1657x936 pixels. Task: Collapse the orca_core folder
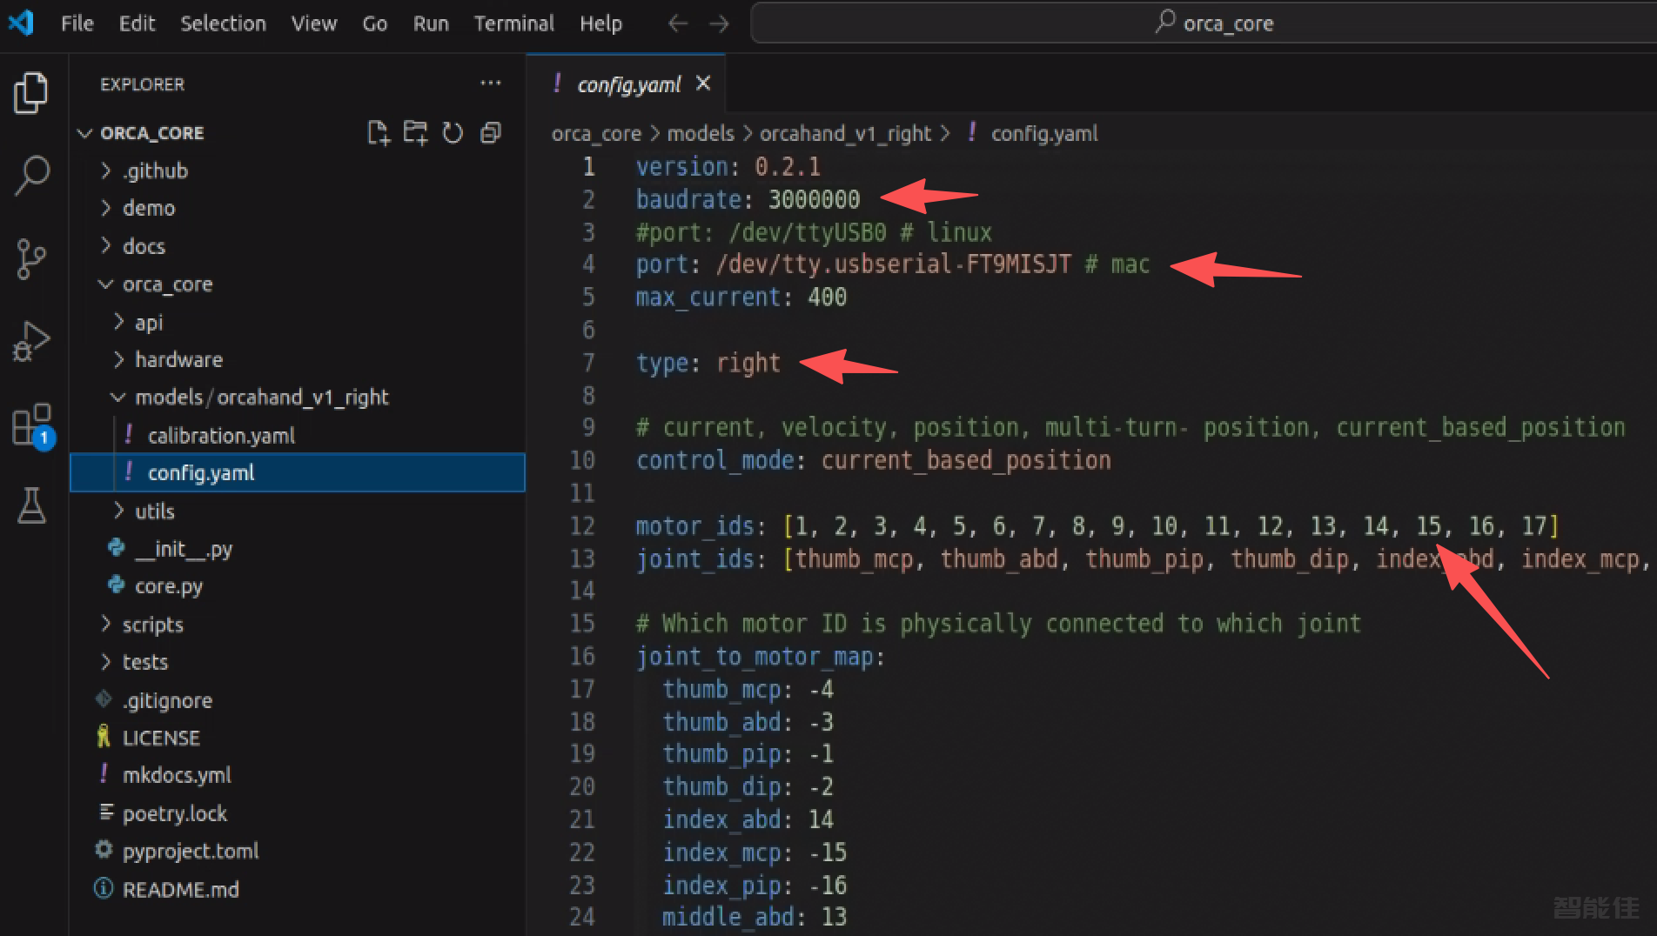tap(167, 284)
